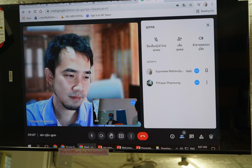The width and height of the screenshot is (252, 168).
Task: Open more options for Pithayar Phariwong
Action: click(x=207, y=82)
